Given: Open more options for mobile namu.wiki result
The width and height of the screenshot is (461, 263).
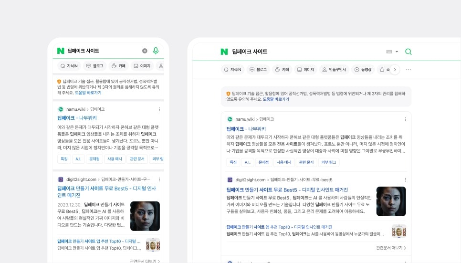Looking at the screenshot, I should click(x=159, y=109).
